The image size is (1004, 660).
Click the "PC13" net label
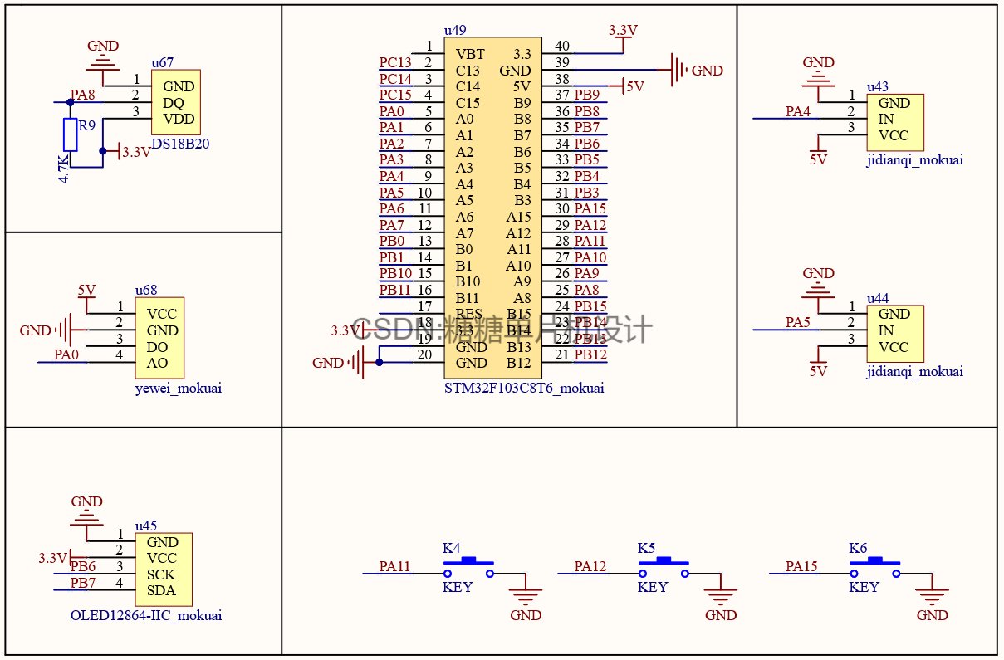pyautogui.click(x=395, y=62)
